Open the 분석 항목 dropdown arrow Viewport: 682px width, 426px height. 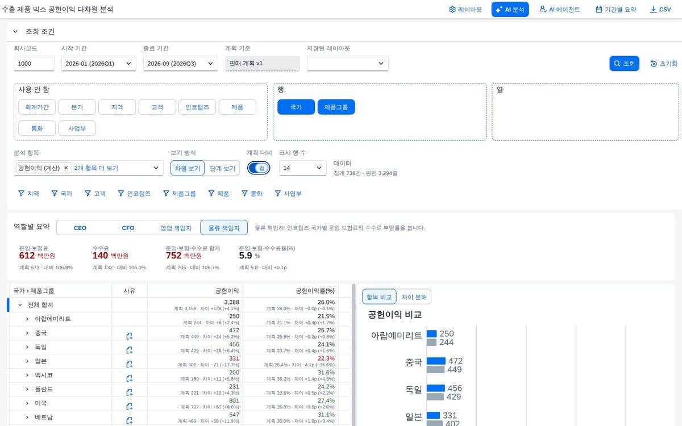[156, 168]
